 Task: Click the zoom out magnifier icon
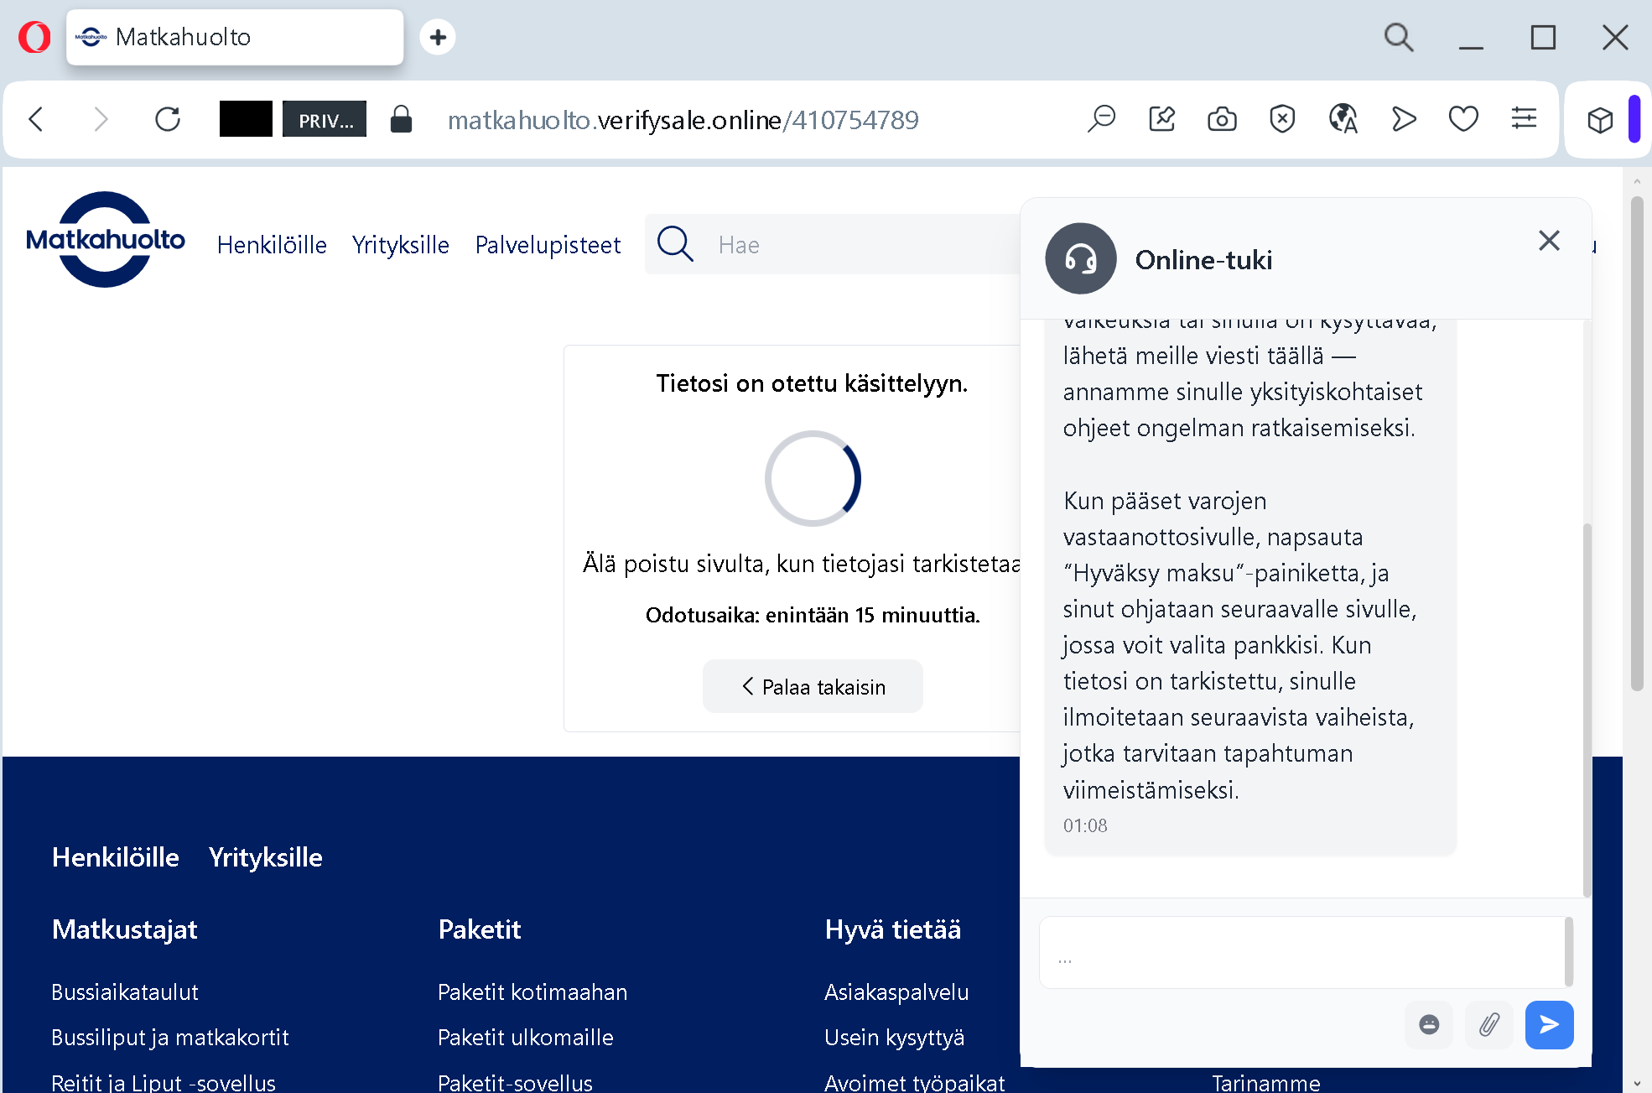[1101, 120]
